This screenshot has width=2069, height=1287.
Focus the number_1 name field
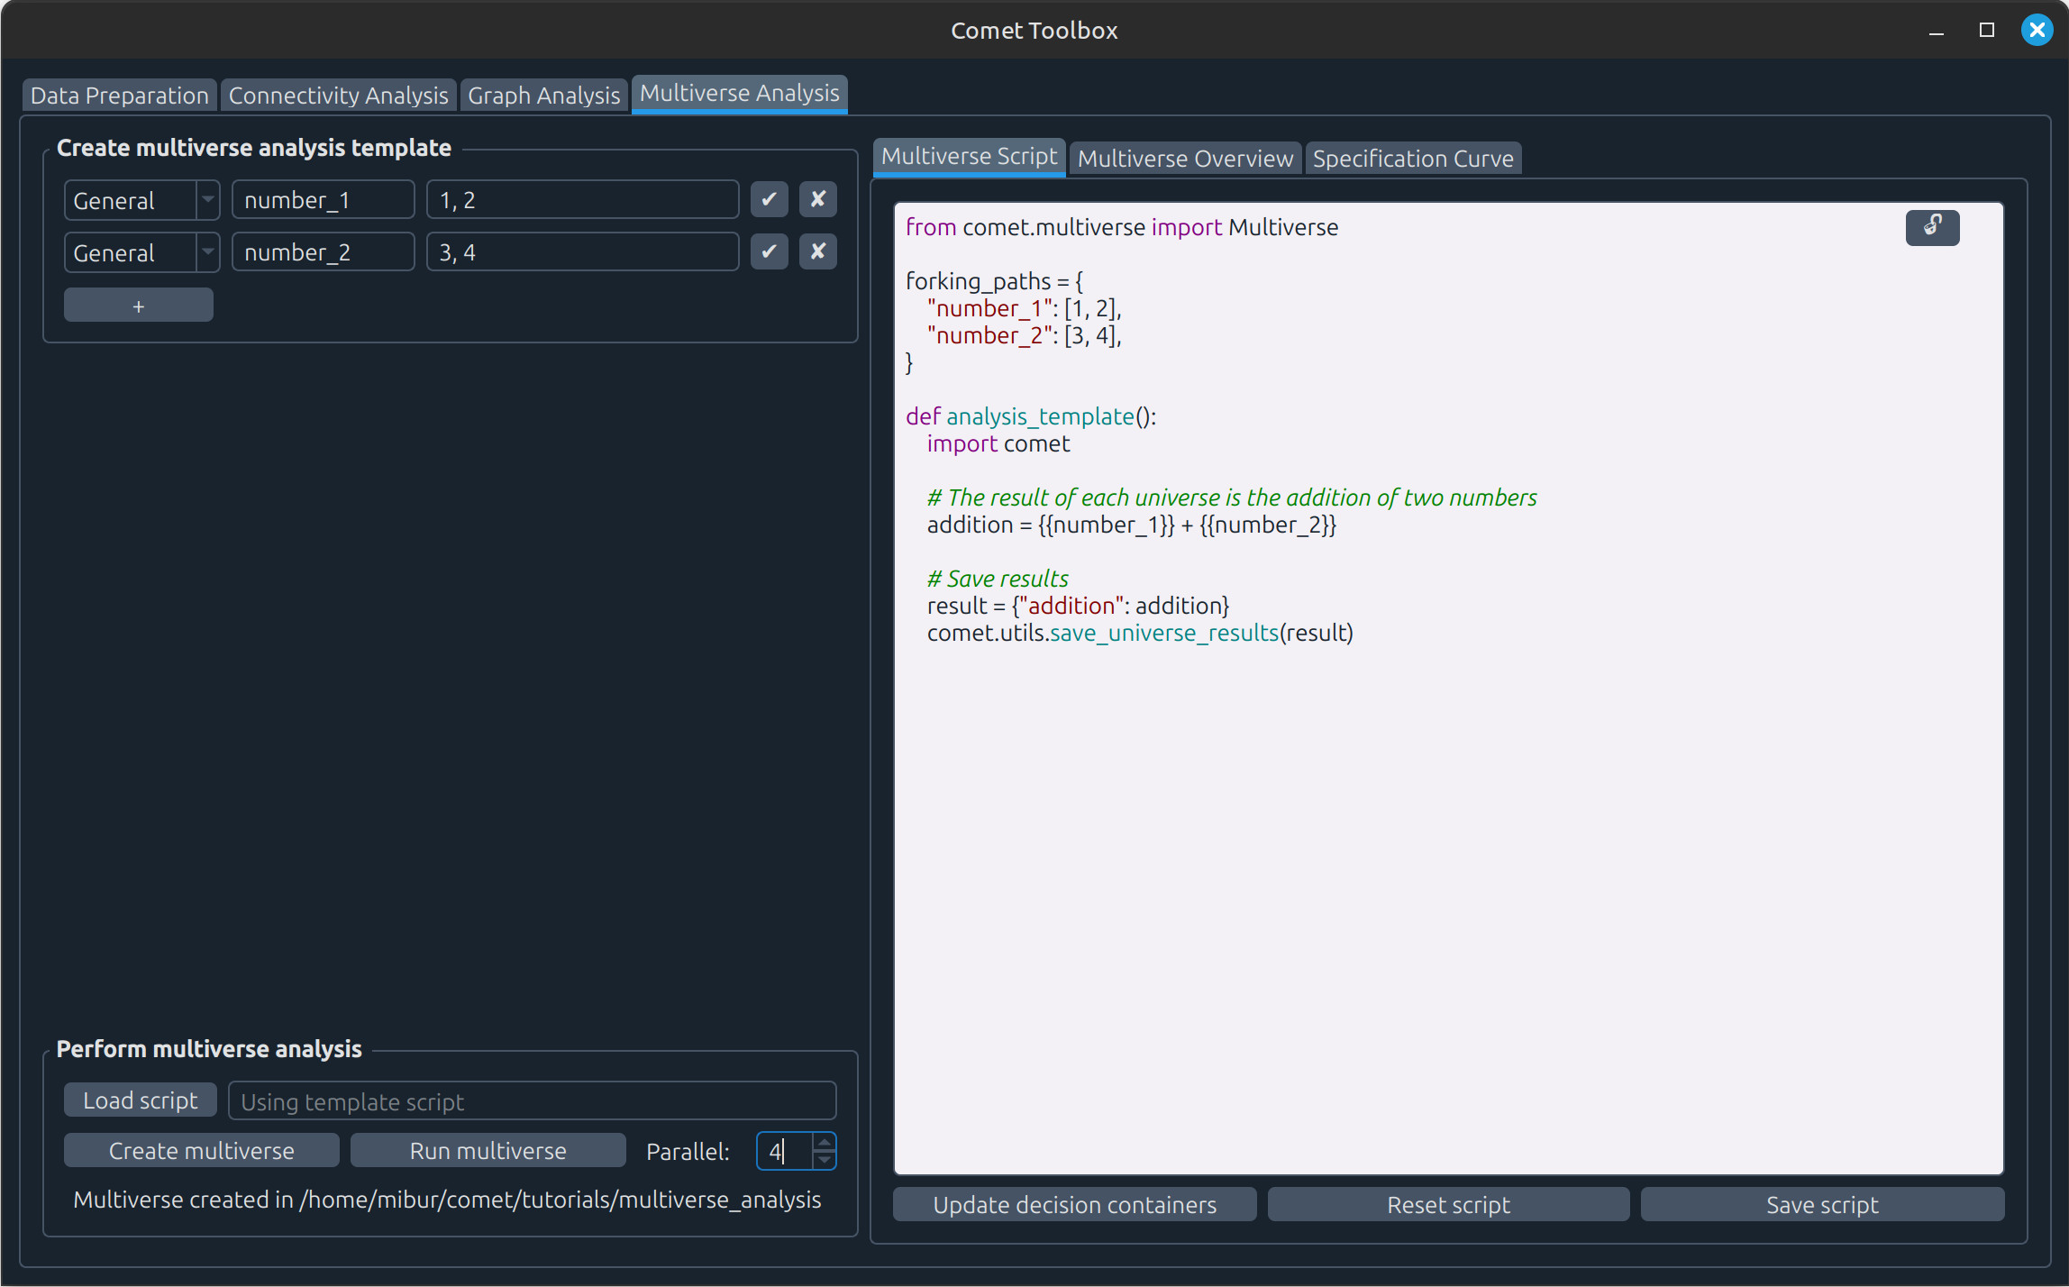pos(323,200)
